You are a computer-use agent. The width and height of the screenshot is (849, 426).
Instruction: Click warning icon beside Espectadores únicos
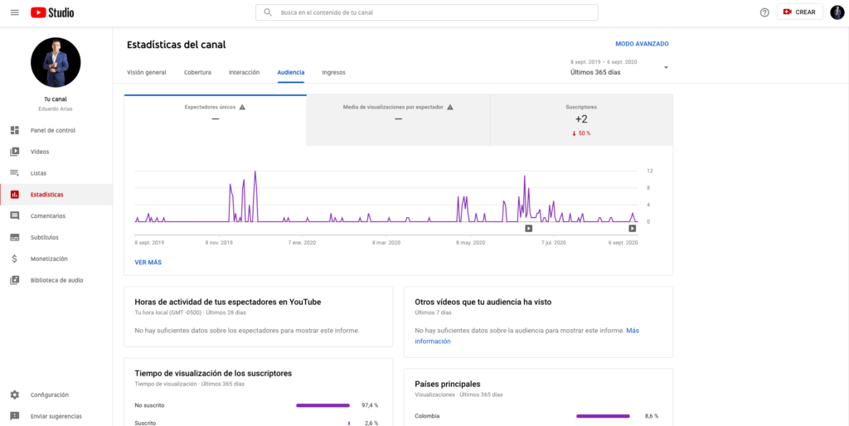pos(242,107)
